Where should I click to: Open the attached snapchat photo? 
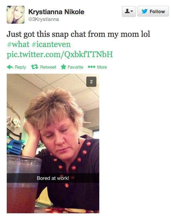53,143
